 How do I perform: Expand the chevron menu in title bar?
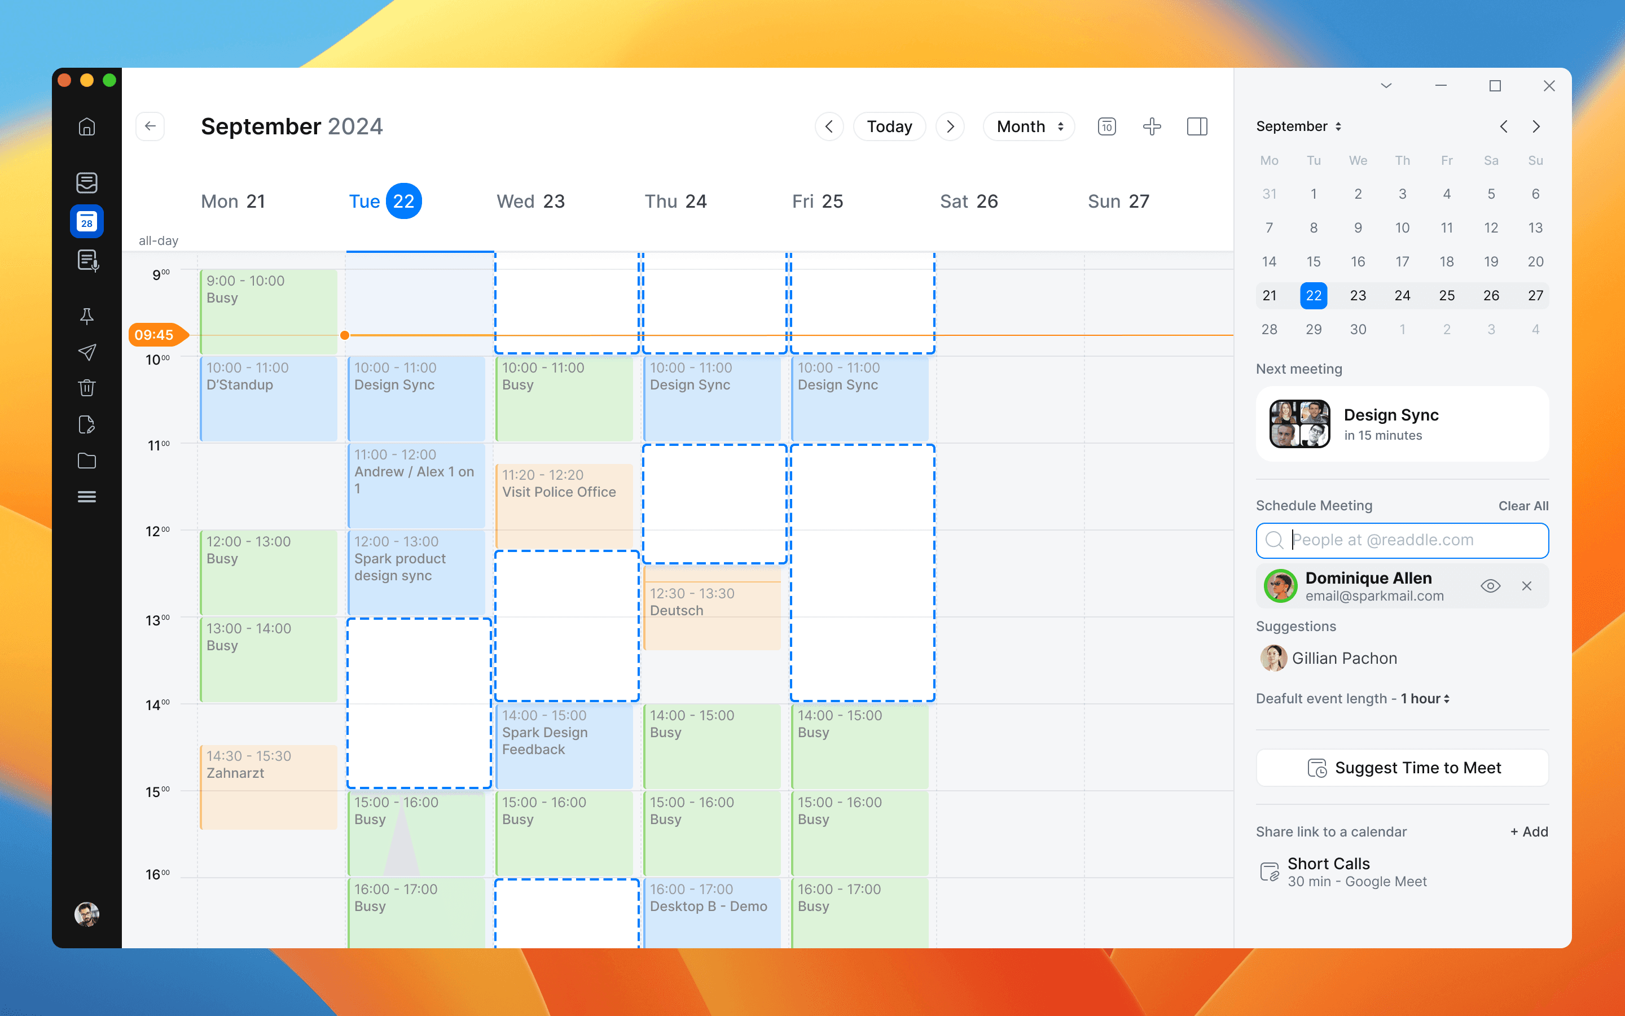coord(1386,86)
